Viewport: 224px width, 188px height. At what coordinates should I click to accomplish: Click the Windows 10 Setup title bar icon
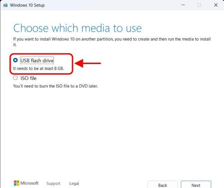click(x=5, y=5)
